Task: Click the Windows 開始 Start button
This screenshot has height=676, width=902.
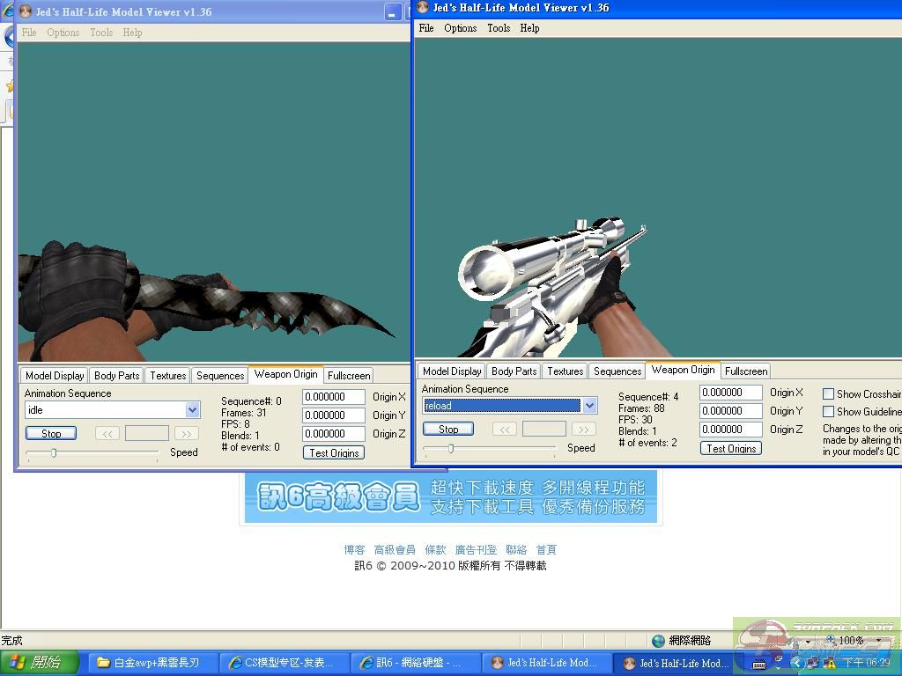Action: pos(39,663)
